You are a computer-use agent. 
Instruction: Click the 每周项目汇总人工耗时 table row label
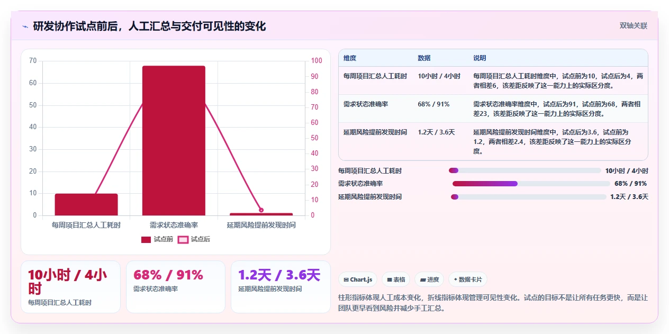tap(375, 76)
